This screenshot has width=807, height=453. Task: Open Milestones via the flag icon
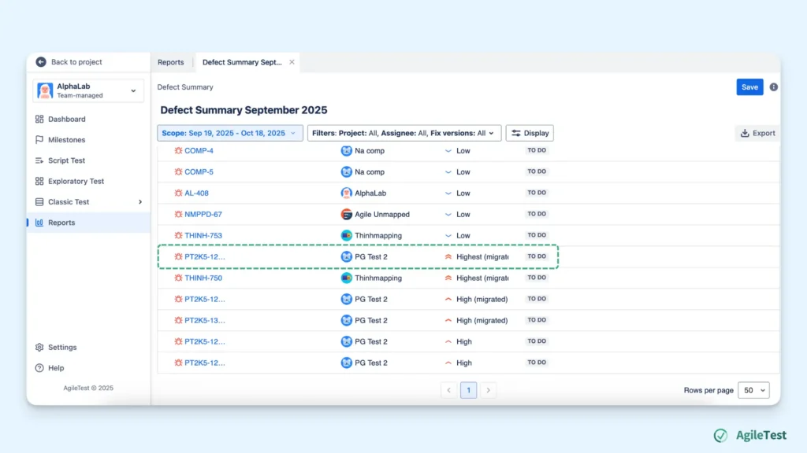pyautogui.click(x=39, y=139)
